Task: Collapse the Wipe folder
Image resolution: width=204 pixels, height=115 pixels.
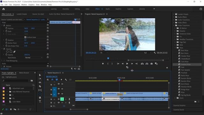Action: click(175, 48)
